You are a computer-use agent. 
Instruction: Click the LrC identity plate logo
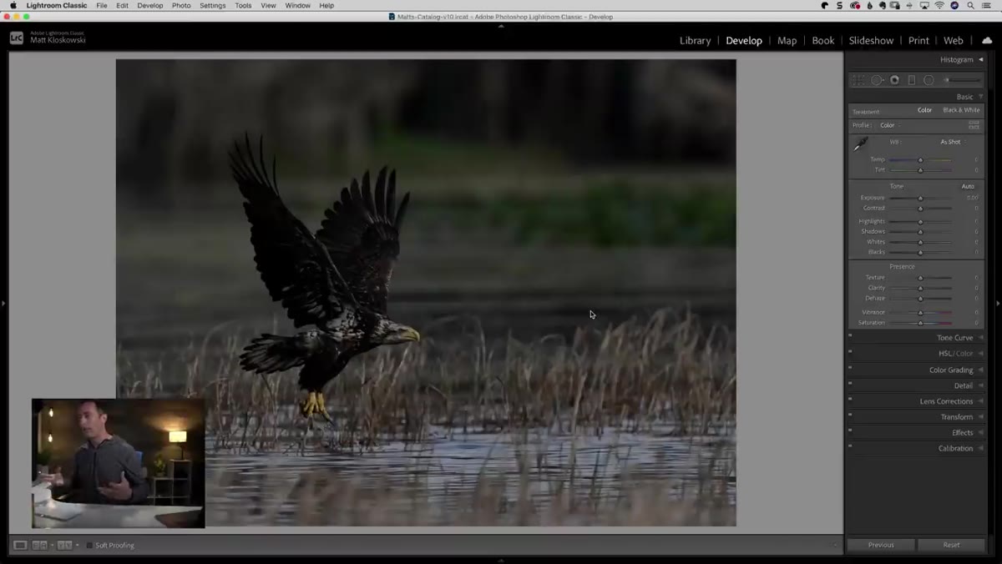(x=17, y=38)
